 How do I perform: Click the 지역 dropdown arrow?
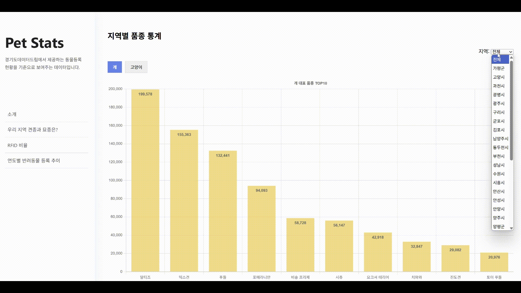click(510, 52)
